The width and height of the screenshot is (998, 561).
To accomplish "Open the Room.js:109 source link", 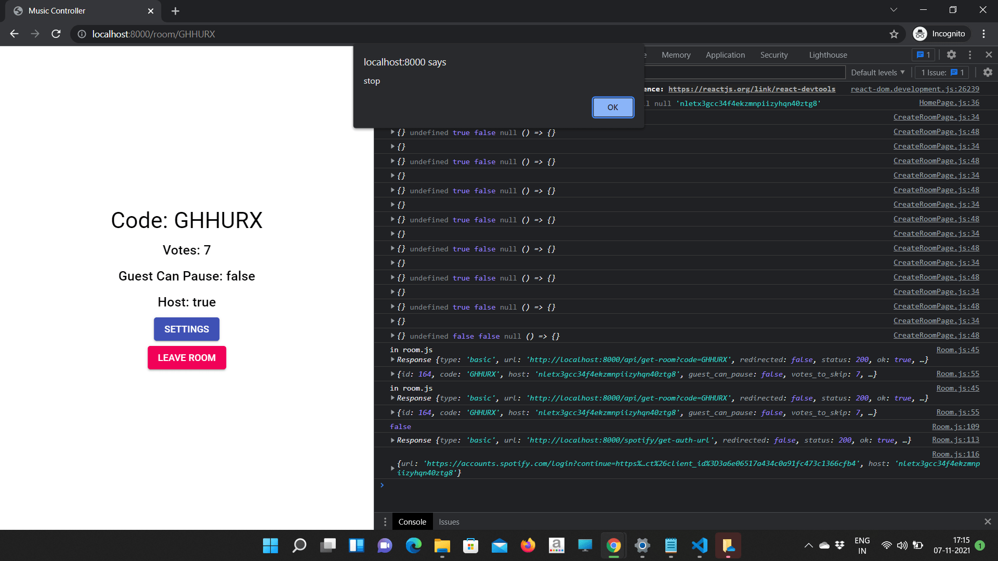I will pyautogui.click(x=955, y=426).
